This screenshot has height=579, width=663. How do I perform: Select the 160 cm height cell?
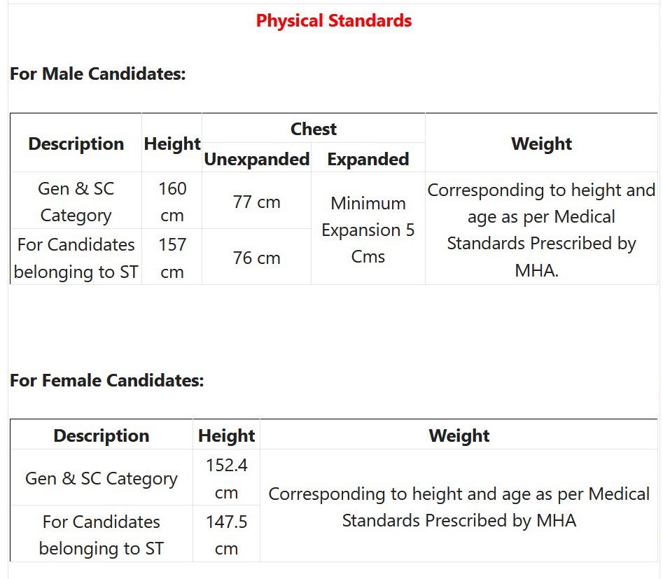coord(172,202)
